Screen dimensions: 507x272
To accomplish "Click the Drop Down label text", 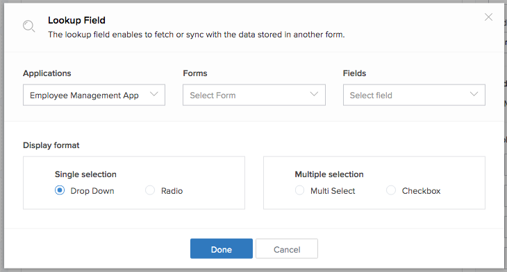I will (x=92, y=191).
